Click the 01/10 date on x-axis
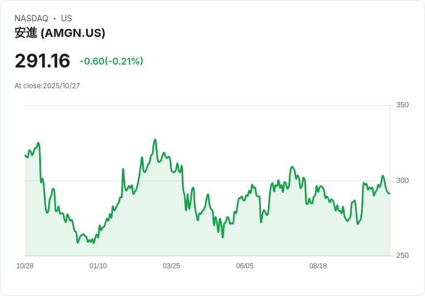 click(98, 266)
